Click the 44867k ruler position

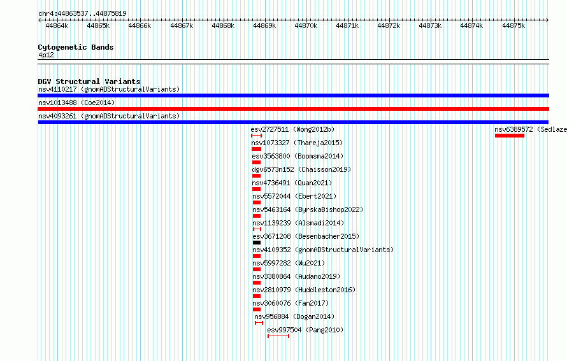[x=182, y=25]
